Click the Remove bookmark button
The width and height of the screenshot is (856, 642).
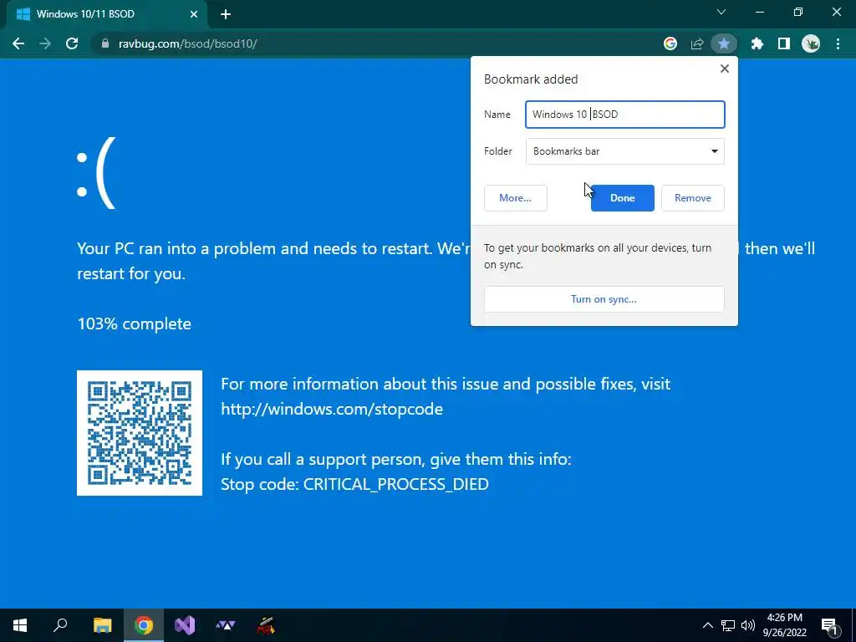[x=693, y=198]
